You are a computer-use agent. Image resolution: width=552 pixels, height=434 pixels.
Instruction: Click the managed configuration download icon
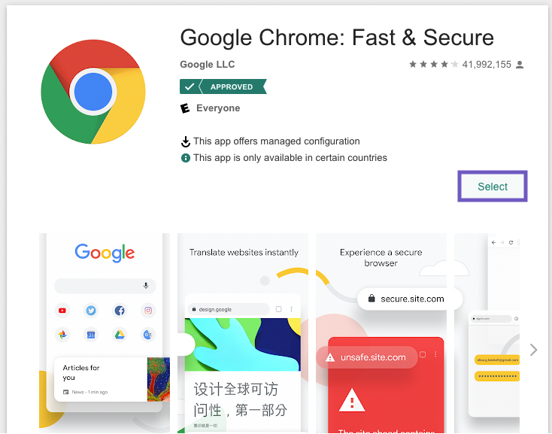click(186, 141)
